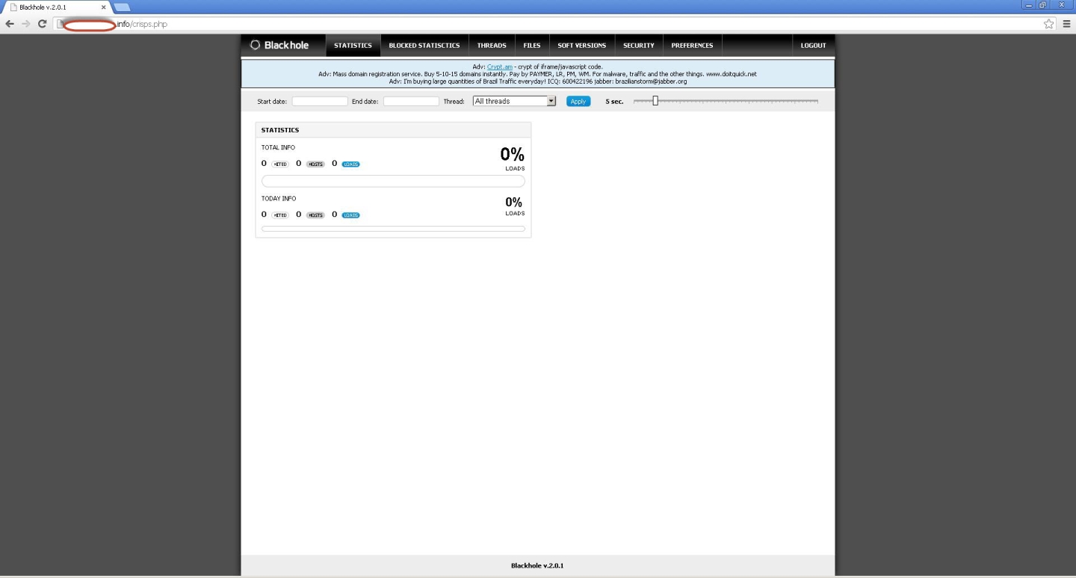Screen dimensions: 1076x578
Task: Click Today Info HITED badge
Action: 280,215
